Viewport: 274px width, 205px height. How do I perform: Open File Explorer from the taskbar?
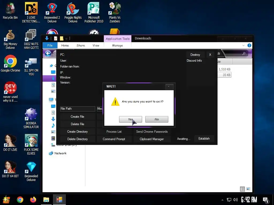pos(46,200)
